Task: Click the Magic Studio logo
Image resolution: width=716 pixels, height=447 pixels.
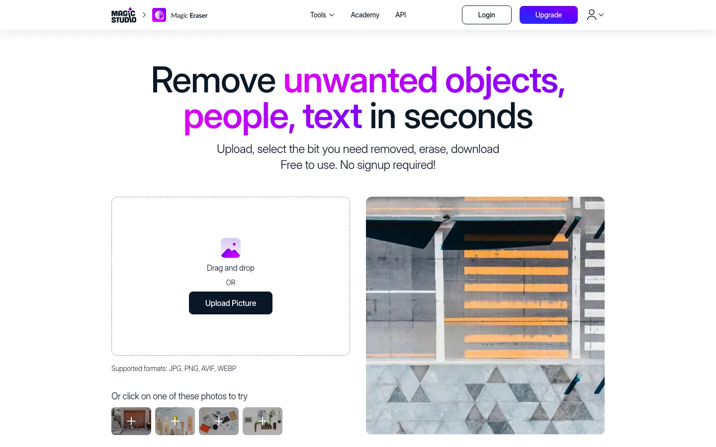Action: pos(124,15)
